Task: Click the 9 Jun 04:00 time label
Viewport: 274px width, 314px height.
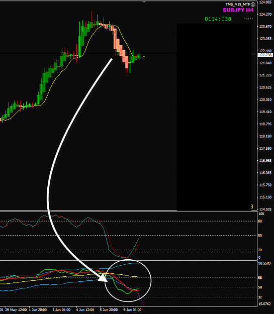Action: coord(132,310)
